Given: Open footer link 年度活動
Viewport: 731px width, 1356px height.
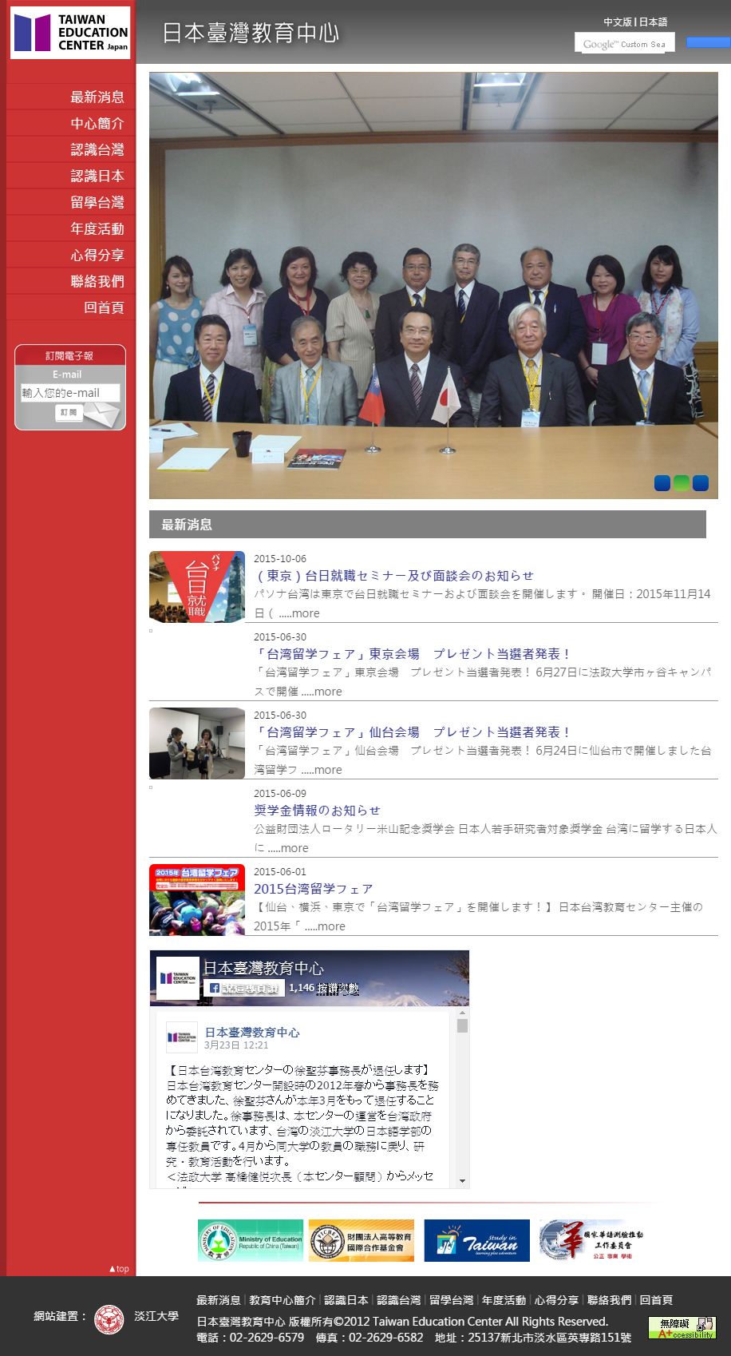Looking at the screenshot, I should point(504,1300).
